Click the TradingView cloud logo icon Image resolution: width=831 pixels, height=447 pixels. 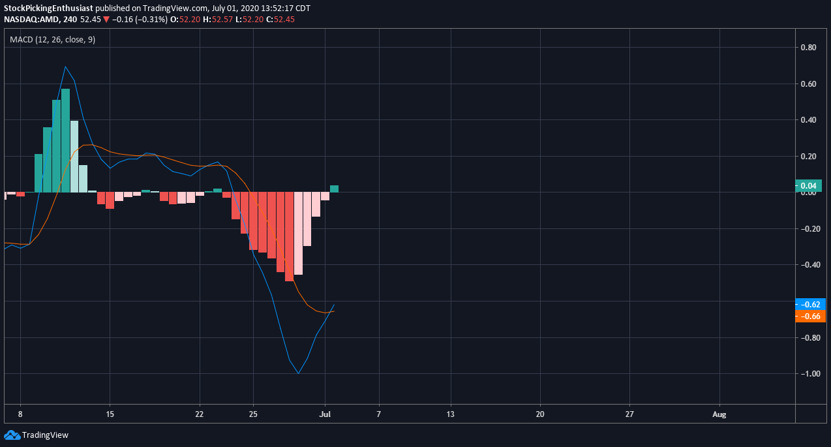tap(12, 435)
